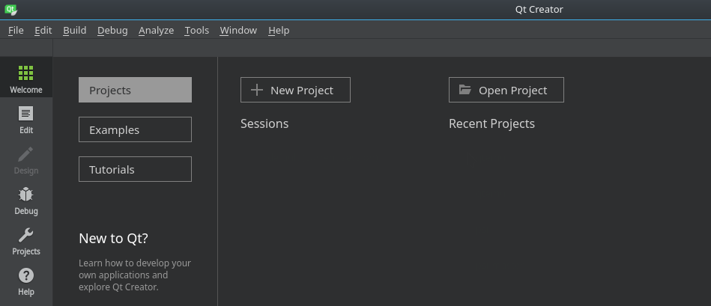This screenshot has width=711, height=306.
Task: Open the Tools menu
Action: pyautogui.click(x=197, y=31)
